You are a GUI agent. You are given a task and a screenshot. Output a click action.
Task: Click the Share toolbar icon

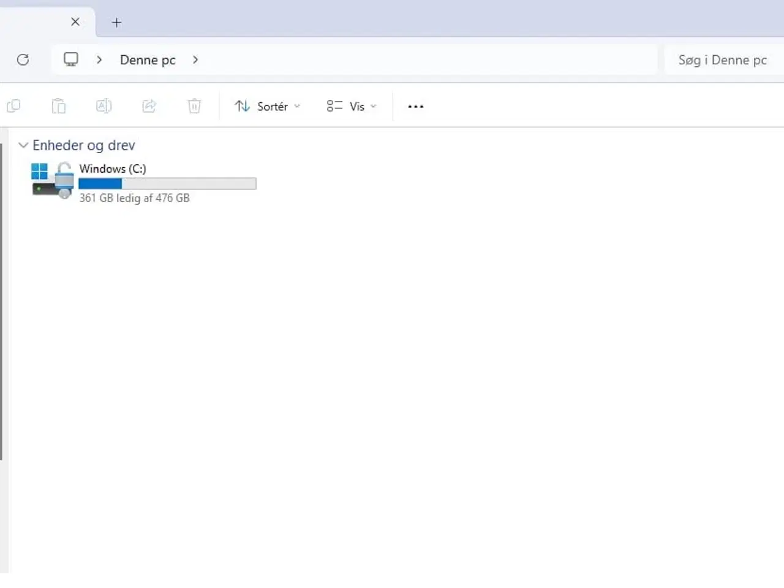149,106
